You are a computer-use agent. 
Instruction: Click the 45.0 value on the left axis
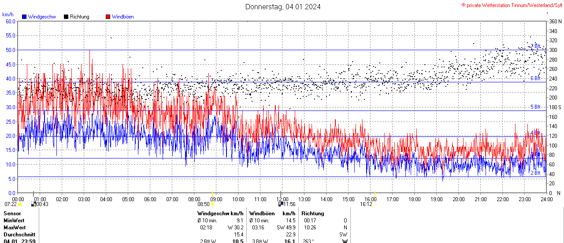11,64
